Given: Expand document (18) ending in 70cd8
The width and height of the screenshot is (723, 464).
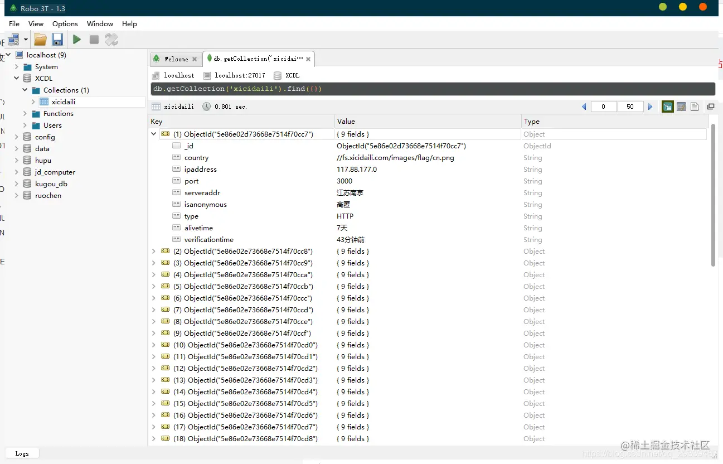Looking at the screenshot, I should pyautogui.click(x=153, y=438).
